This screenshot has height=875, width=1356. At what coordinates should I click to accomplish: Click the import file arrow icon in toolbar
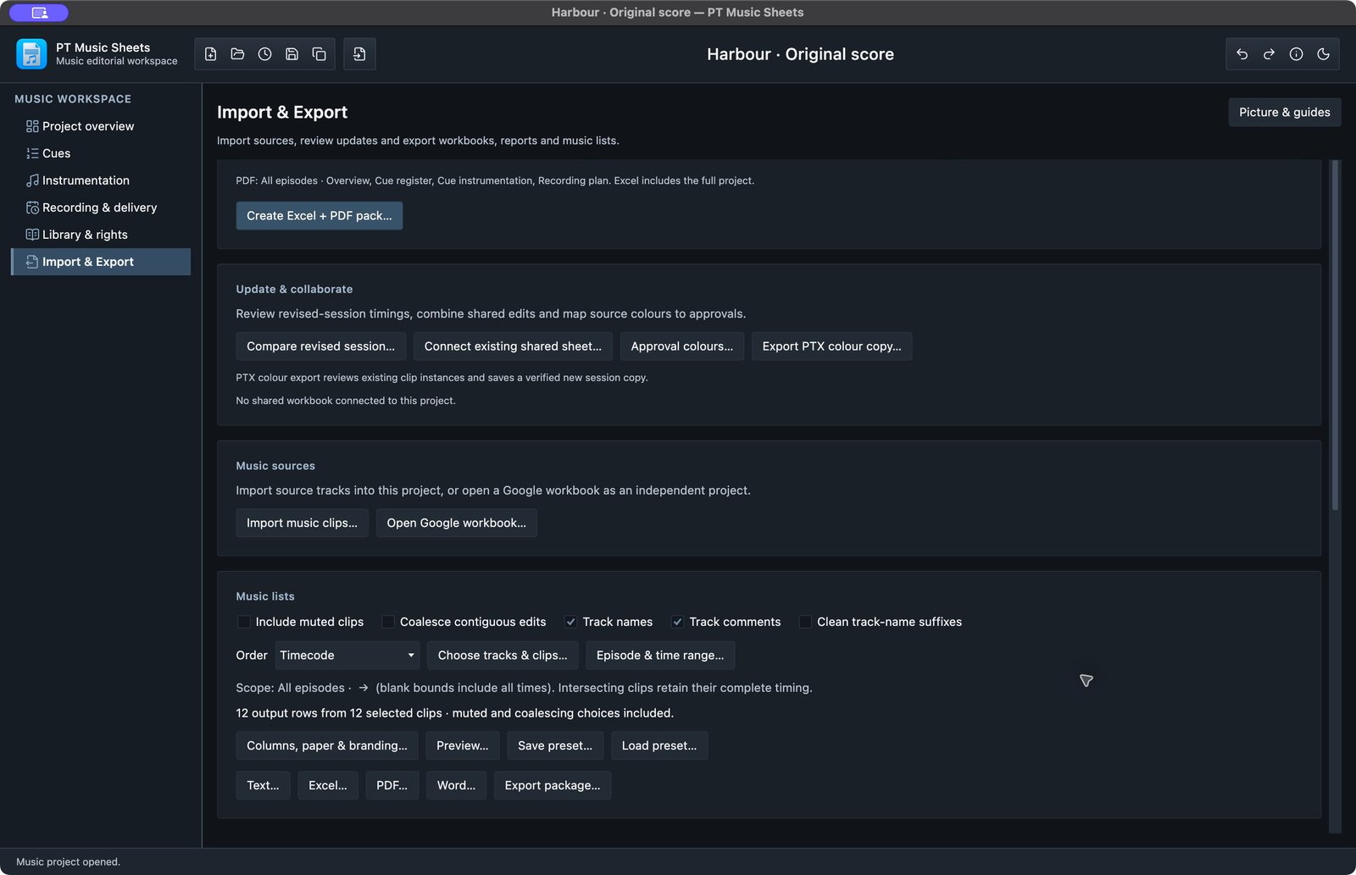(359, 54)
